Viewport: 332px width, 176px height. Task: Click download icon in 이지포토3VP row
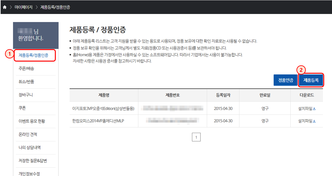point(314,109)
